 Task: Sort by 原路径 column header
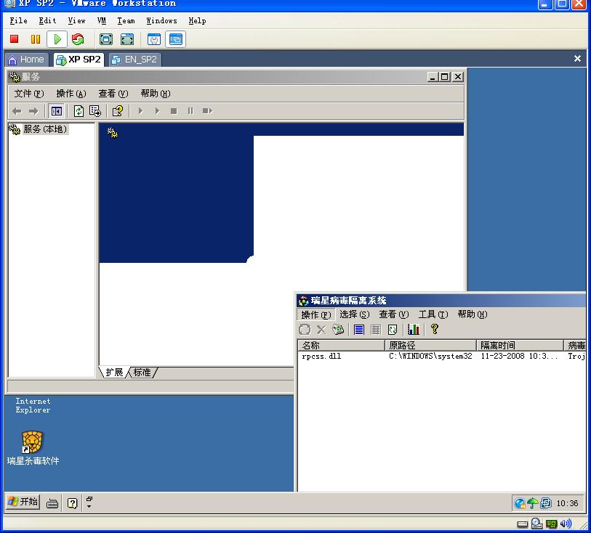click(430, 345)
